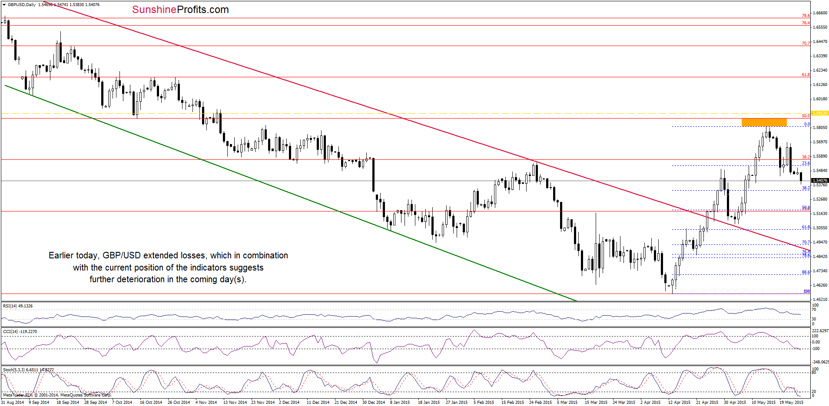
Task: Click the orange resistance zone rectangle
Action: tap(764, 122)
